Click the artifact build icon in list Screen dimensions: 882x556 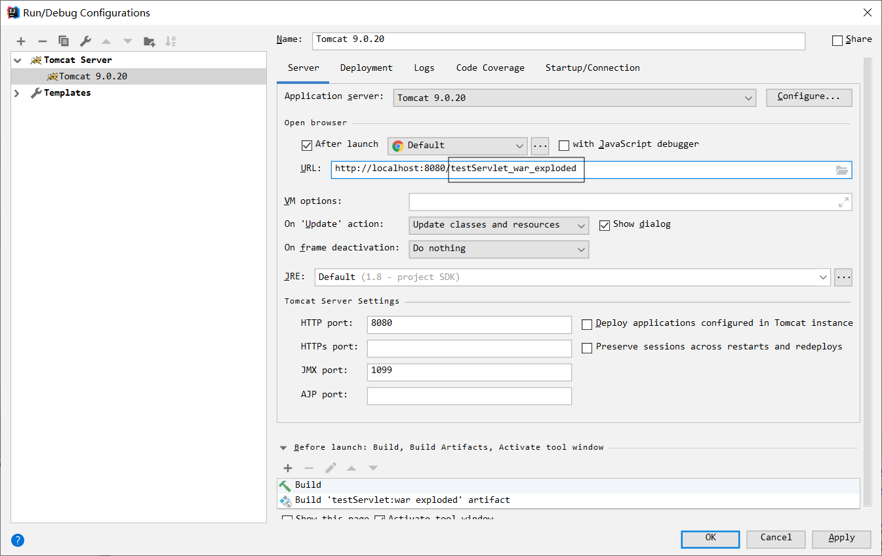[x=285, y=500]
